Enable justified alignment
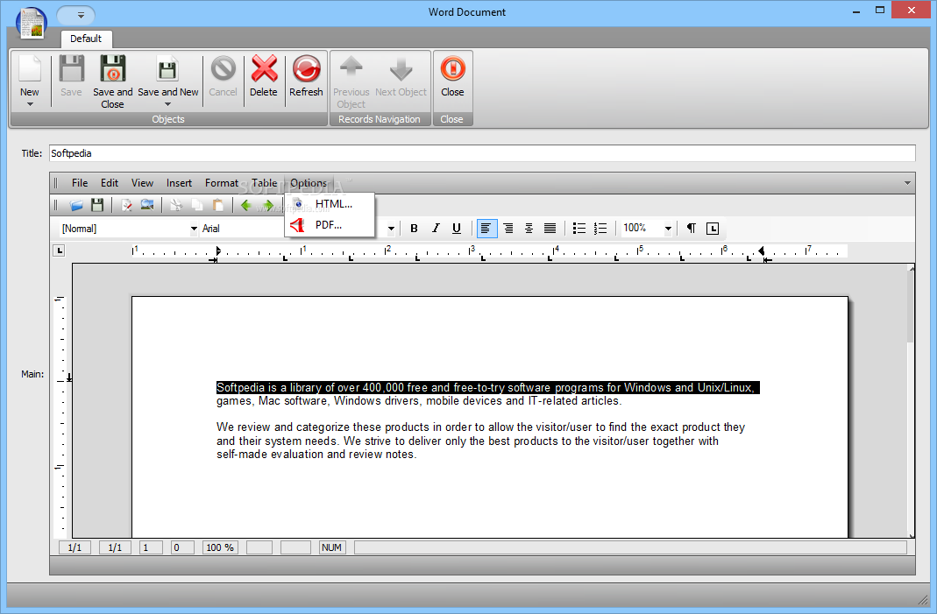 [x=550, y=228]
